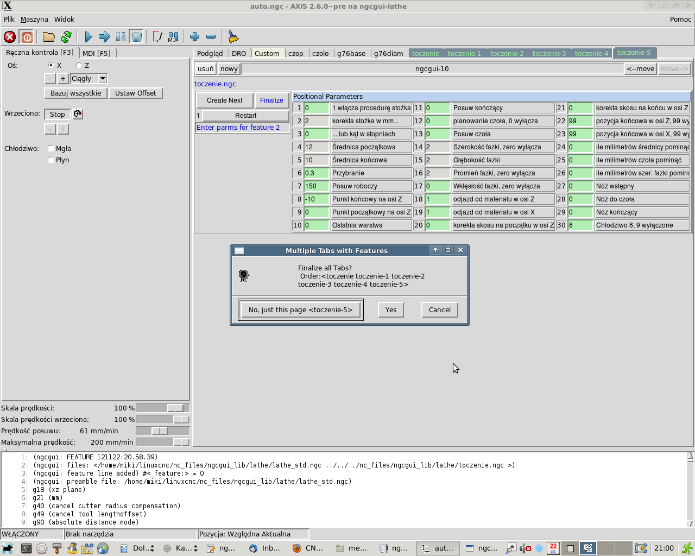Image resolution: width=695 pixels, height=556 pixels.
Task: Switch to the Podgląd tab
Action: 210,53
